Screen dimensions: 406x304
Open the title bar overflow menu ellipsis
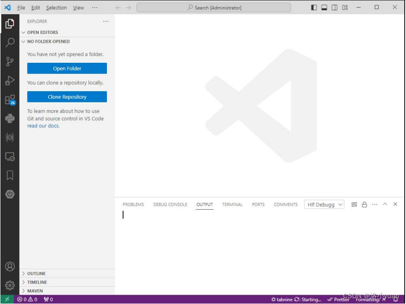[95, 8]
